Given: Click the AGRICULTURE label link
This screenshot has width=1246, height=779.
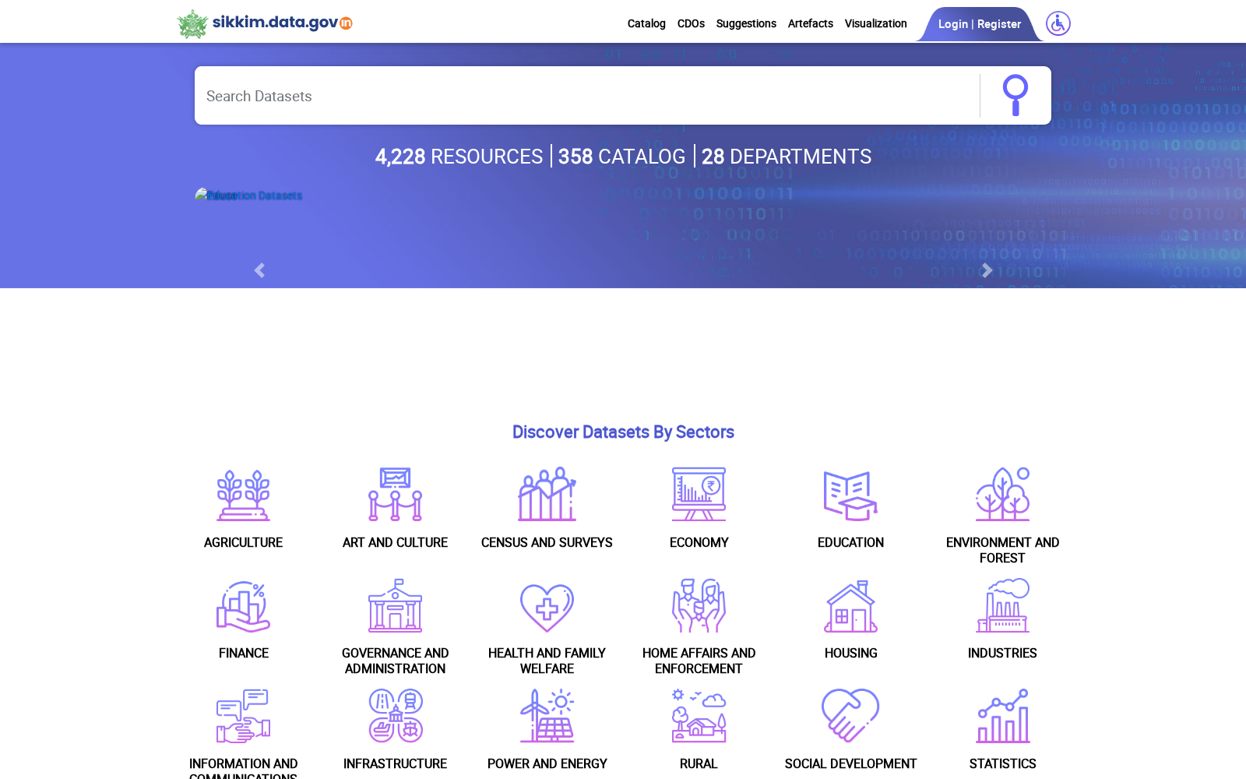Looking at the screenshot, I should (243, 542).
